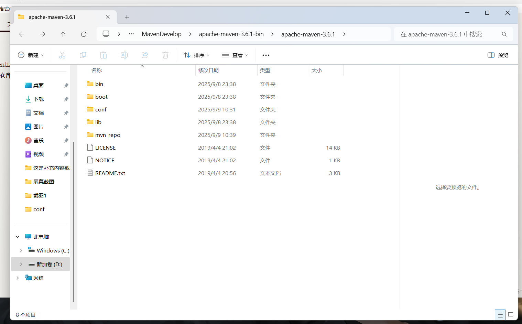
Task: Expand chevron after apache-maven-3.6.1 in path
Action: (344, 34)
